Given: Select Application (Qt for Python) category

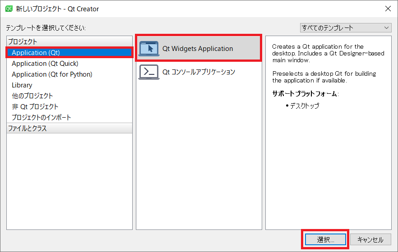Looking at the screenshot, I should click(x=69, y=74).
